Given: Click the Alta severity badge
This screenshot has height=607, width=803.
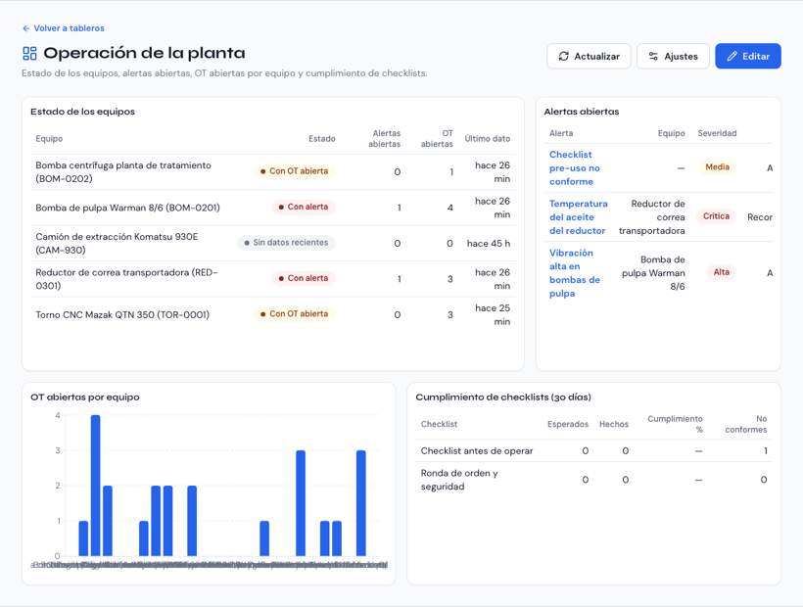Looking at the screenshot, I should coord(721,272).
